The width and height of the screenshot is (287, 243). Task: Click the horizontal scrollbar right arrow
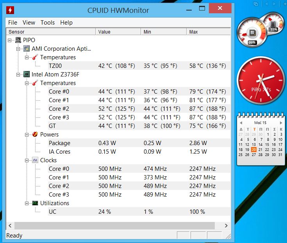226,225
